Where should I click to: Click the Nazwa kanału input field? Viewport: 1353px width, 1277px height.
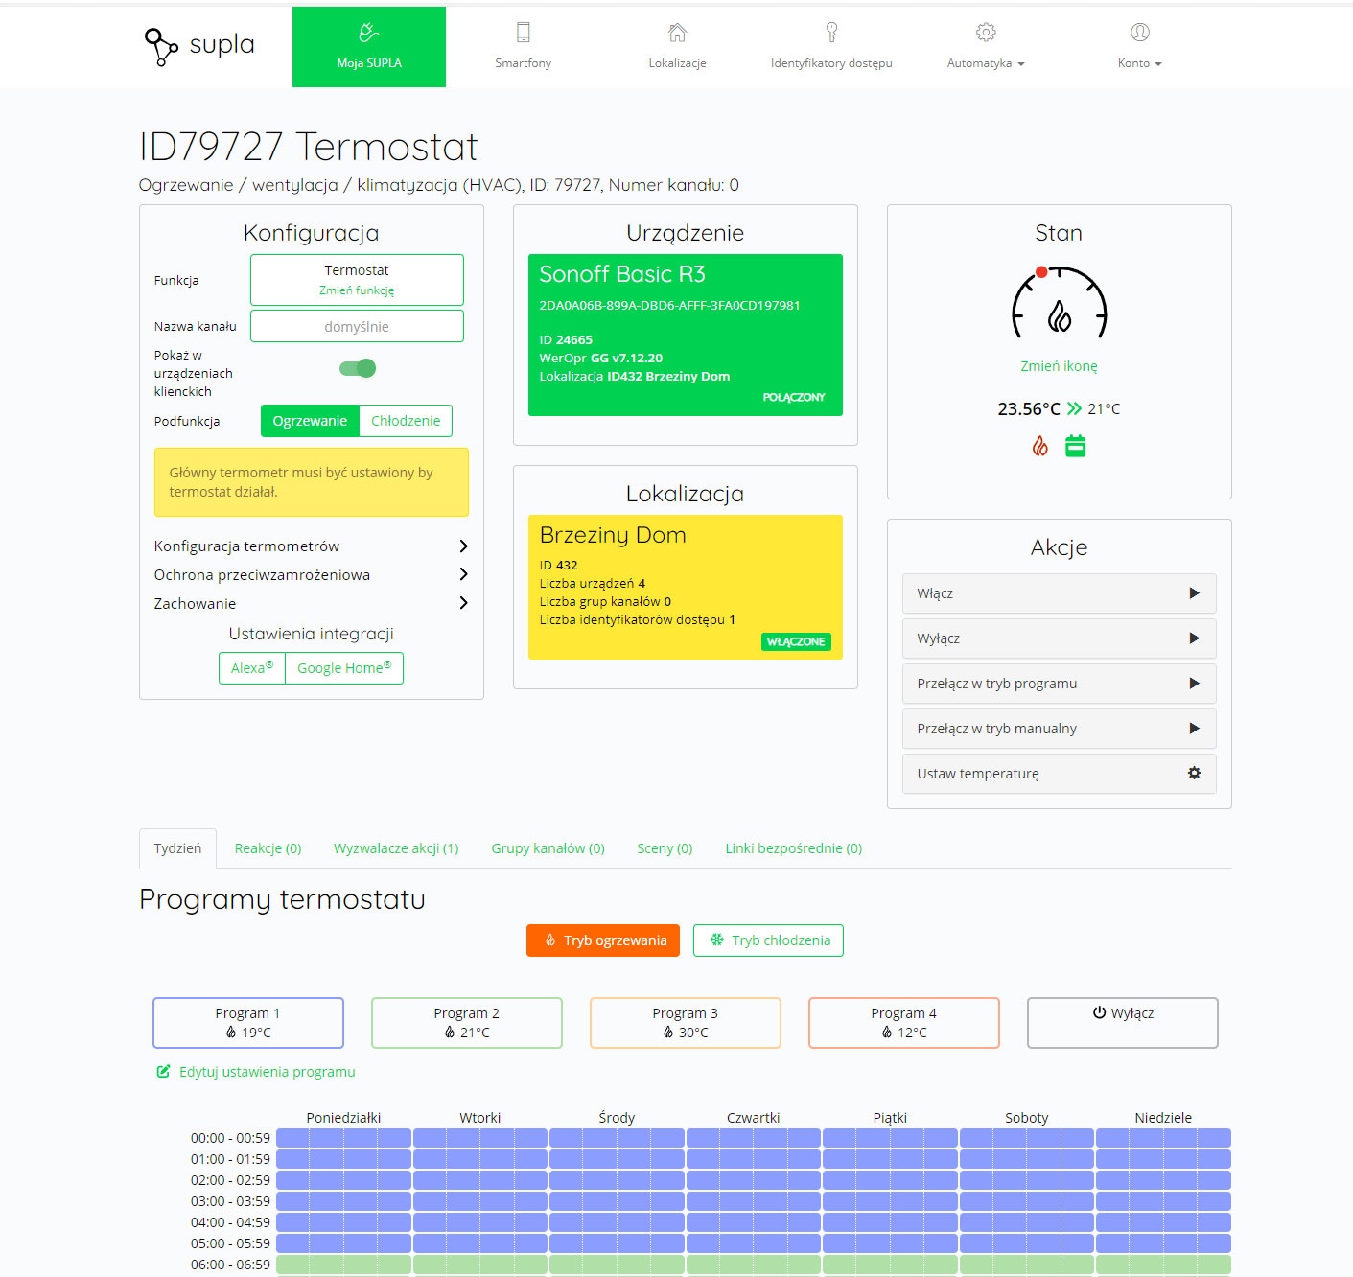[x=357, y=326]
